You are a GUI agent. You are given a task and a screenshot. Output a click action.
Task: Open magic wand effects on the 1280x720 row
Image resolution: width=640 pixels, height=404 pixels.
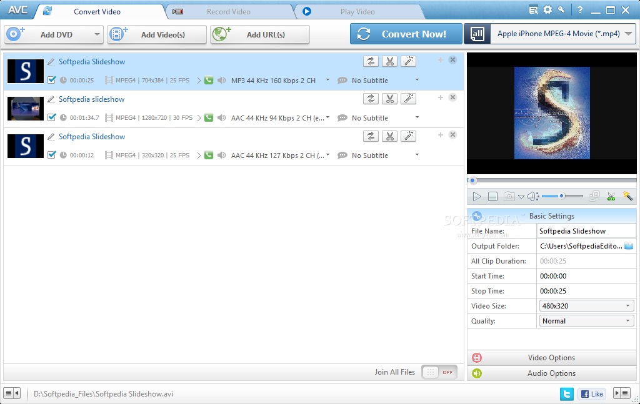409,99
